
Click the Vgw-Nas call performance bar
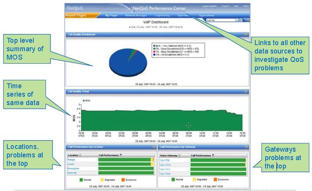(x=218, y=174)
